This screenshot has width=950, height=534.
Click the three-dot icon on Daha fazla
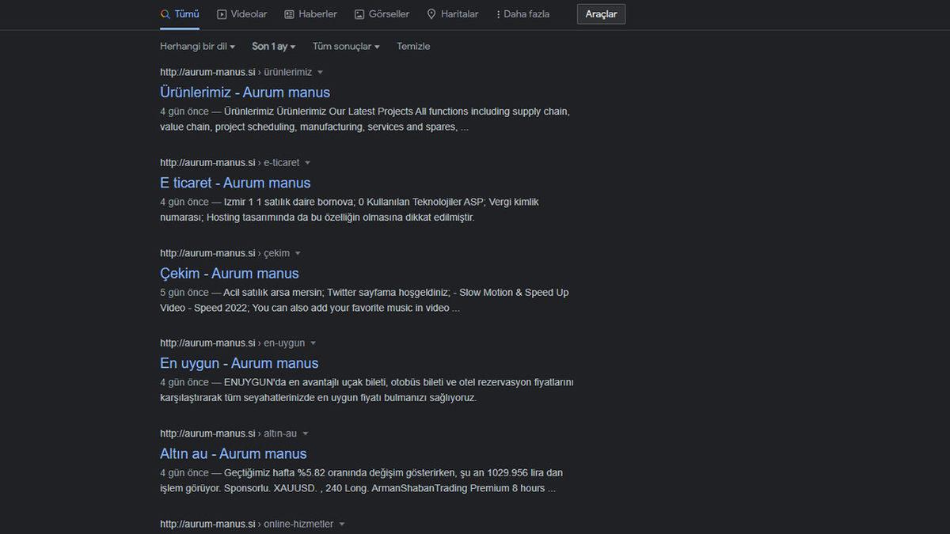[x=499, y=13]
